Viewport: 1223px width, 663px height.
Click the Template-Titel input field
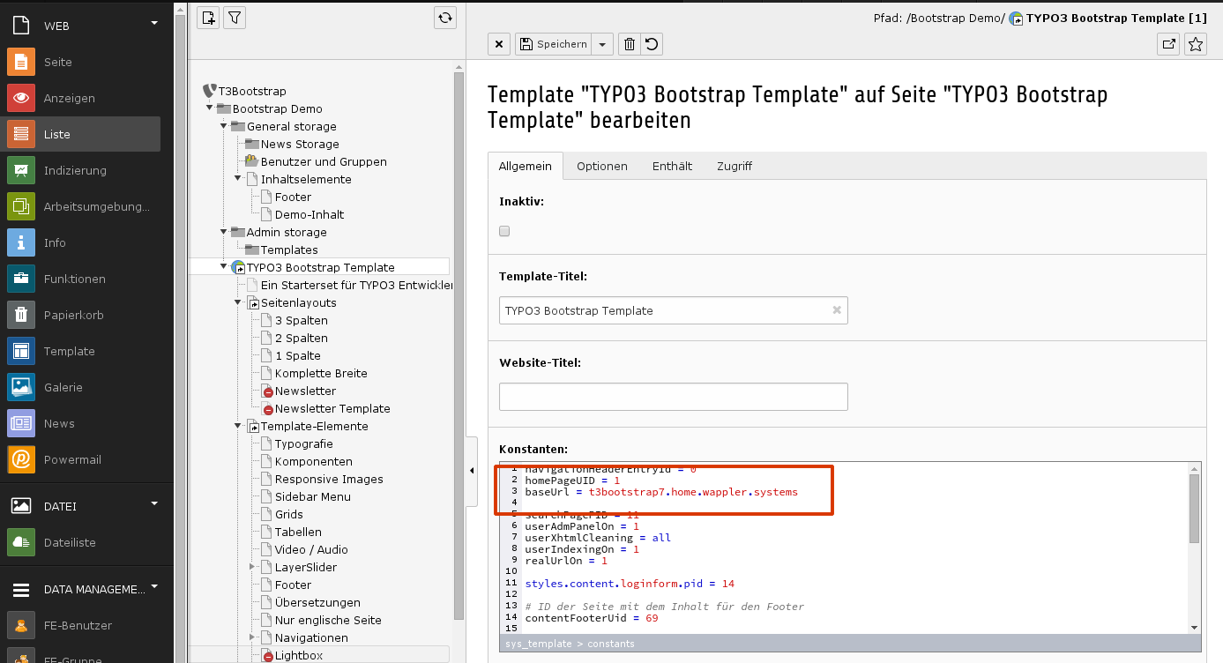(673, 310)
